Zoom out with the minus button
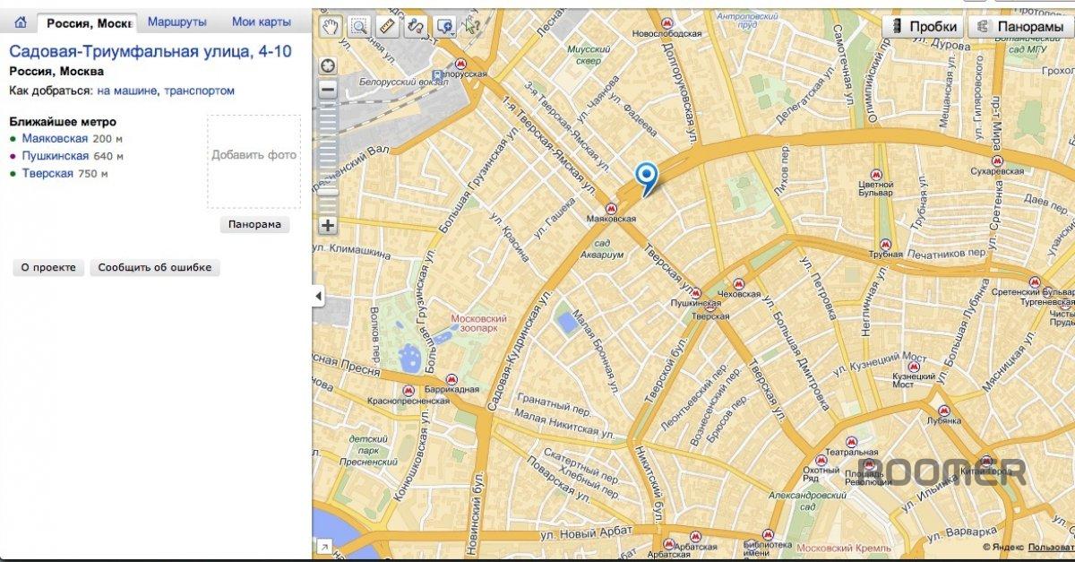This screenshot has width=1075, height=562. coord(328,89)
